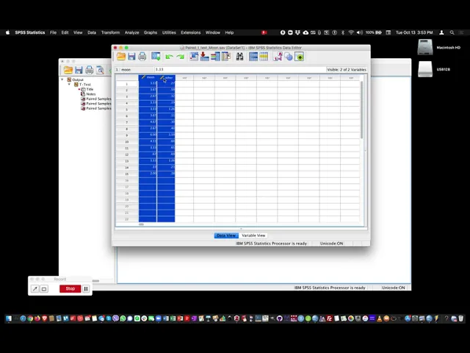Click the Wi-Fi status icon
The image size is (470, 353).
351,32
